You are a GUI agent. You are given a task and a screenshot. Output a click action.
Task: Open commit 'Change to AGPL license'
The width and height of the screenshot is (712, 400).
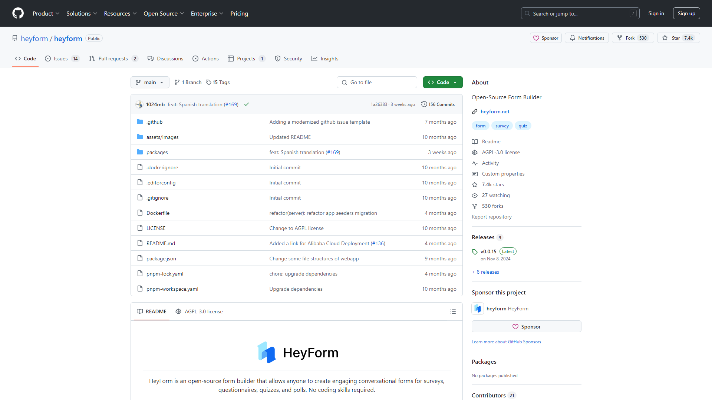coord(296,228)
